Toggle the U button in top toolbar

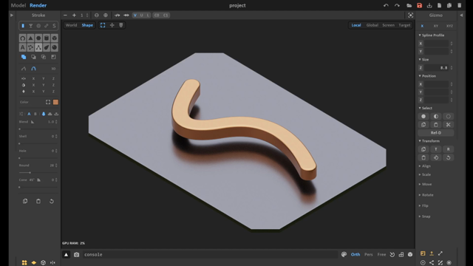pos(141,15)
